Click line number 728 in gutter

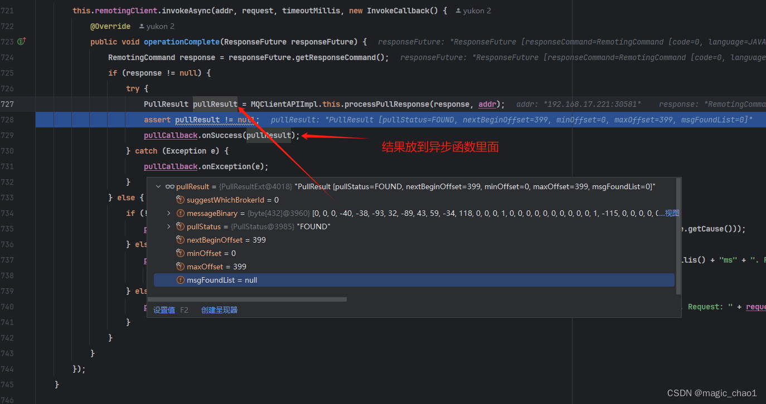pos(7,120)
